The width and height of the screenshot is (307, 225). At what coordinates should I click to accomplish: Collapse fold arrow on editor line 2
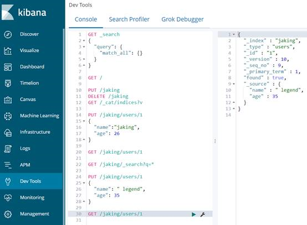84,40
